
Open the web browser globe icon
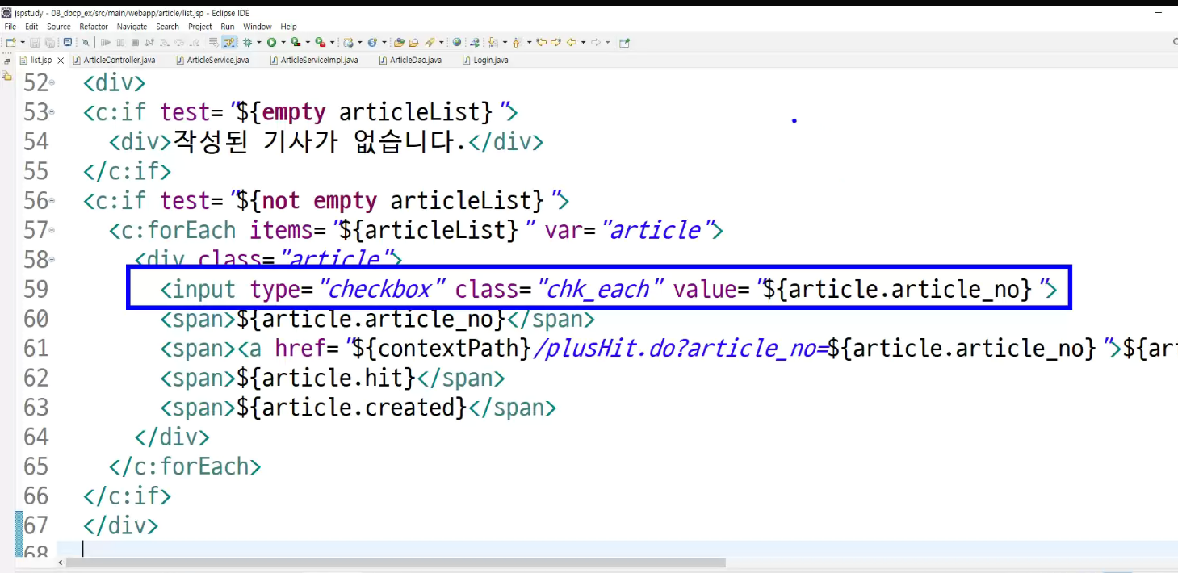tap(457, 42)
